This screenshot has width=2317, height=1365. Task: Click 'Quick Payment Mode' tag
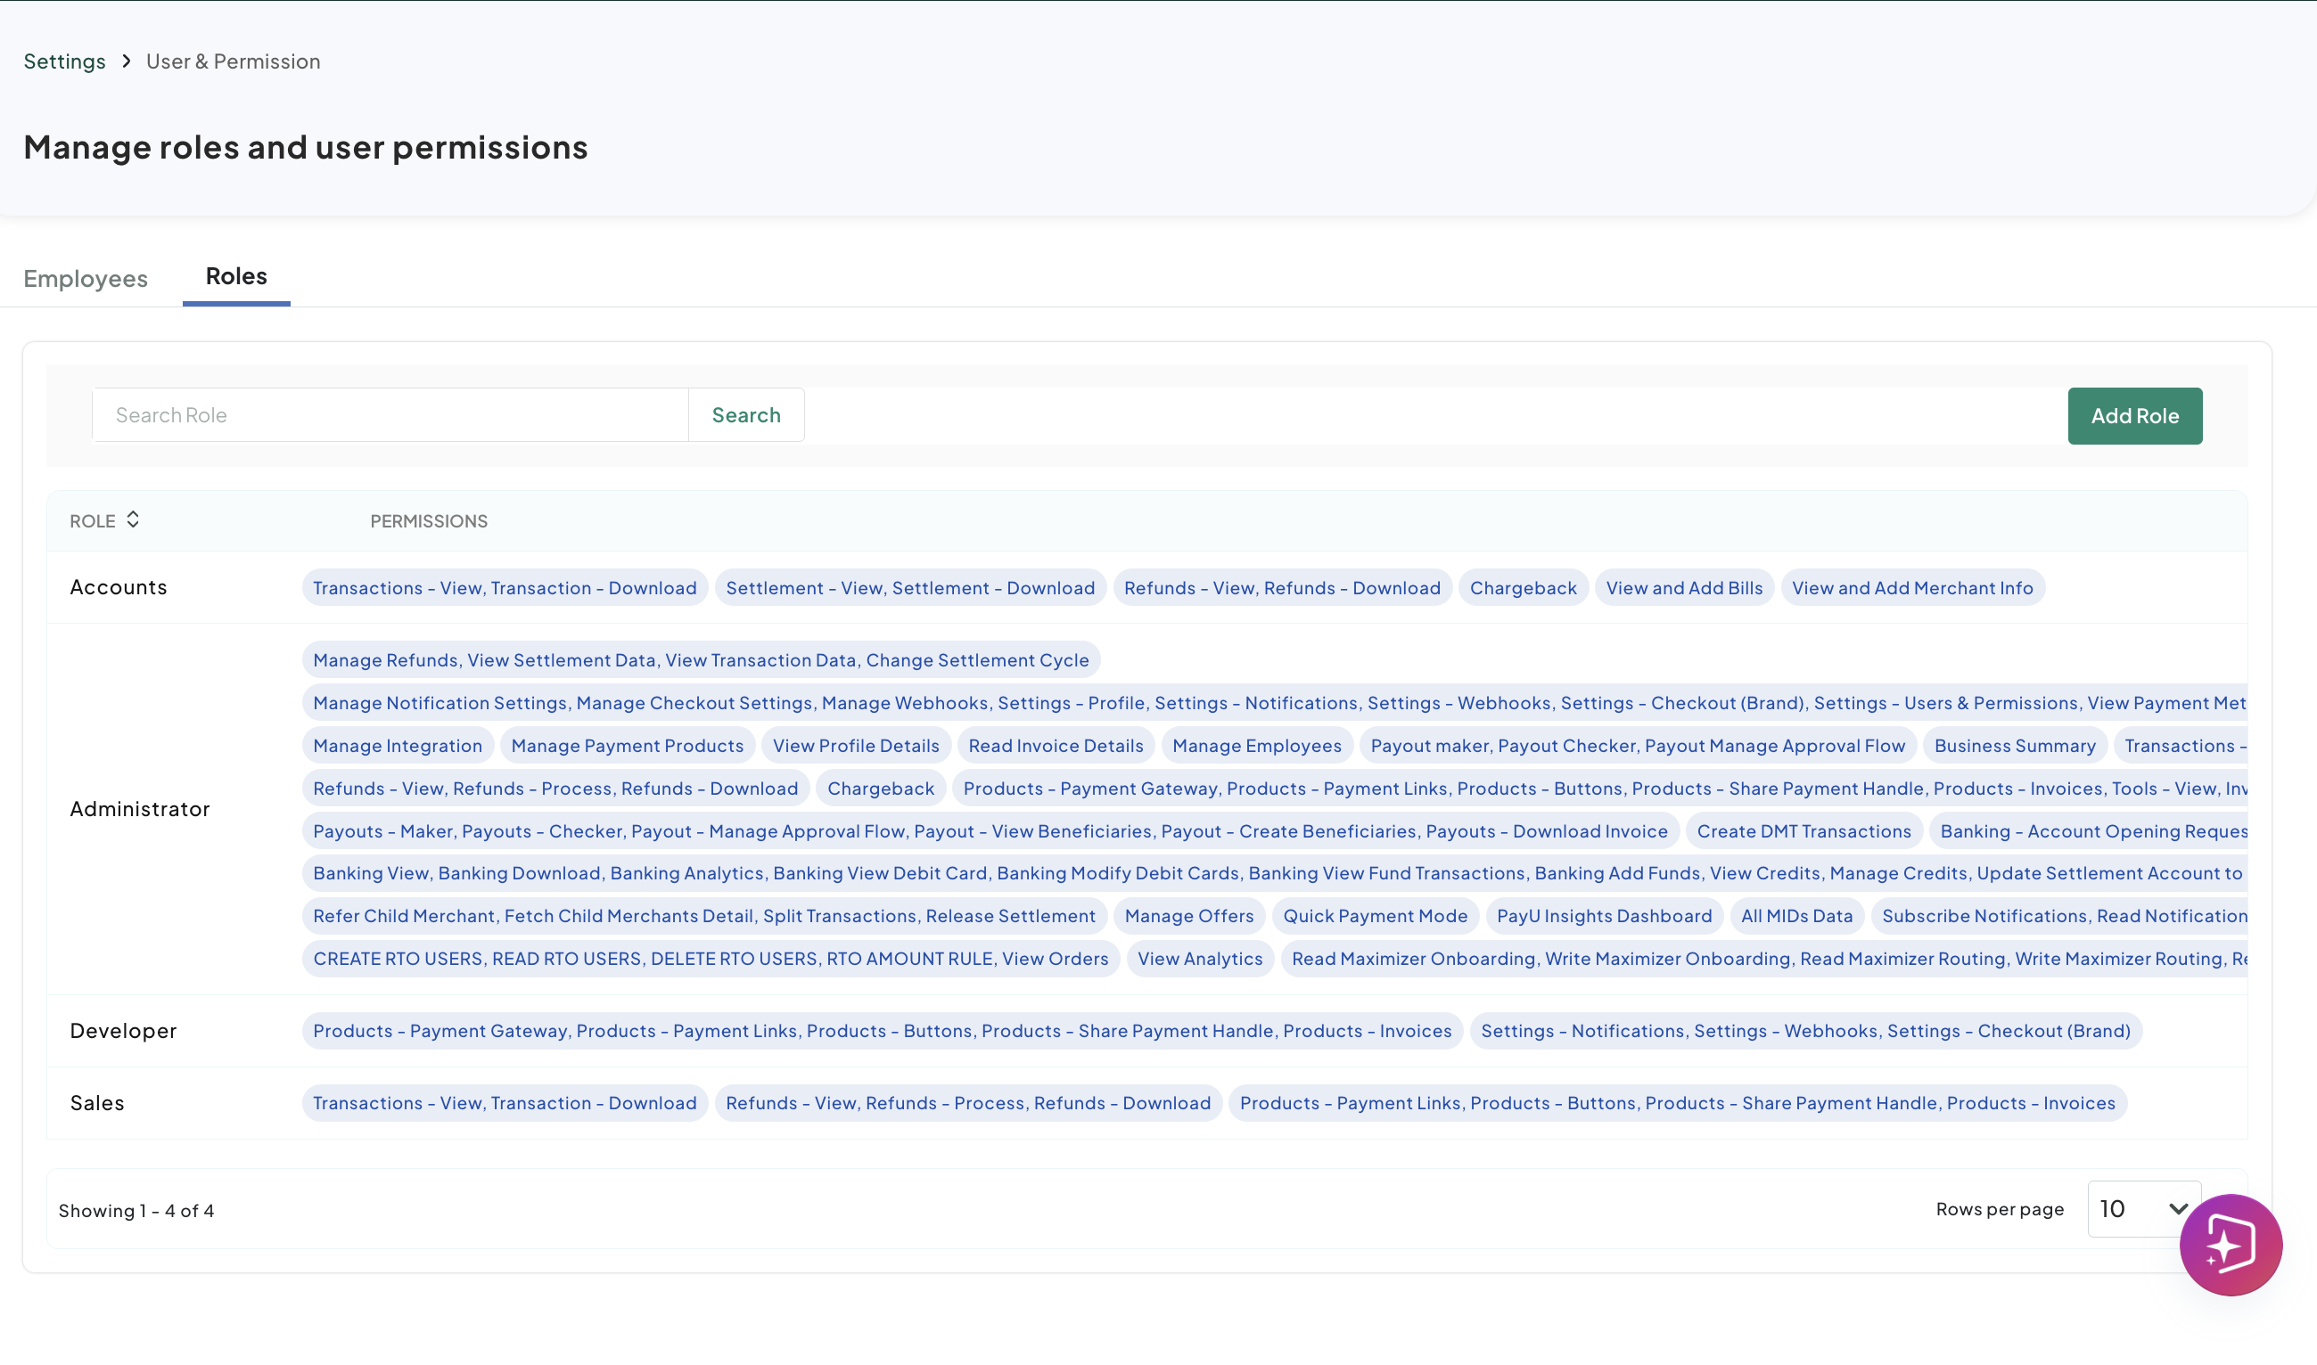click(x=1375, y=915)
